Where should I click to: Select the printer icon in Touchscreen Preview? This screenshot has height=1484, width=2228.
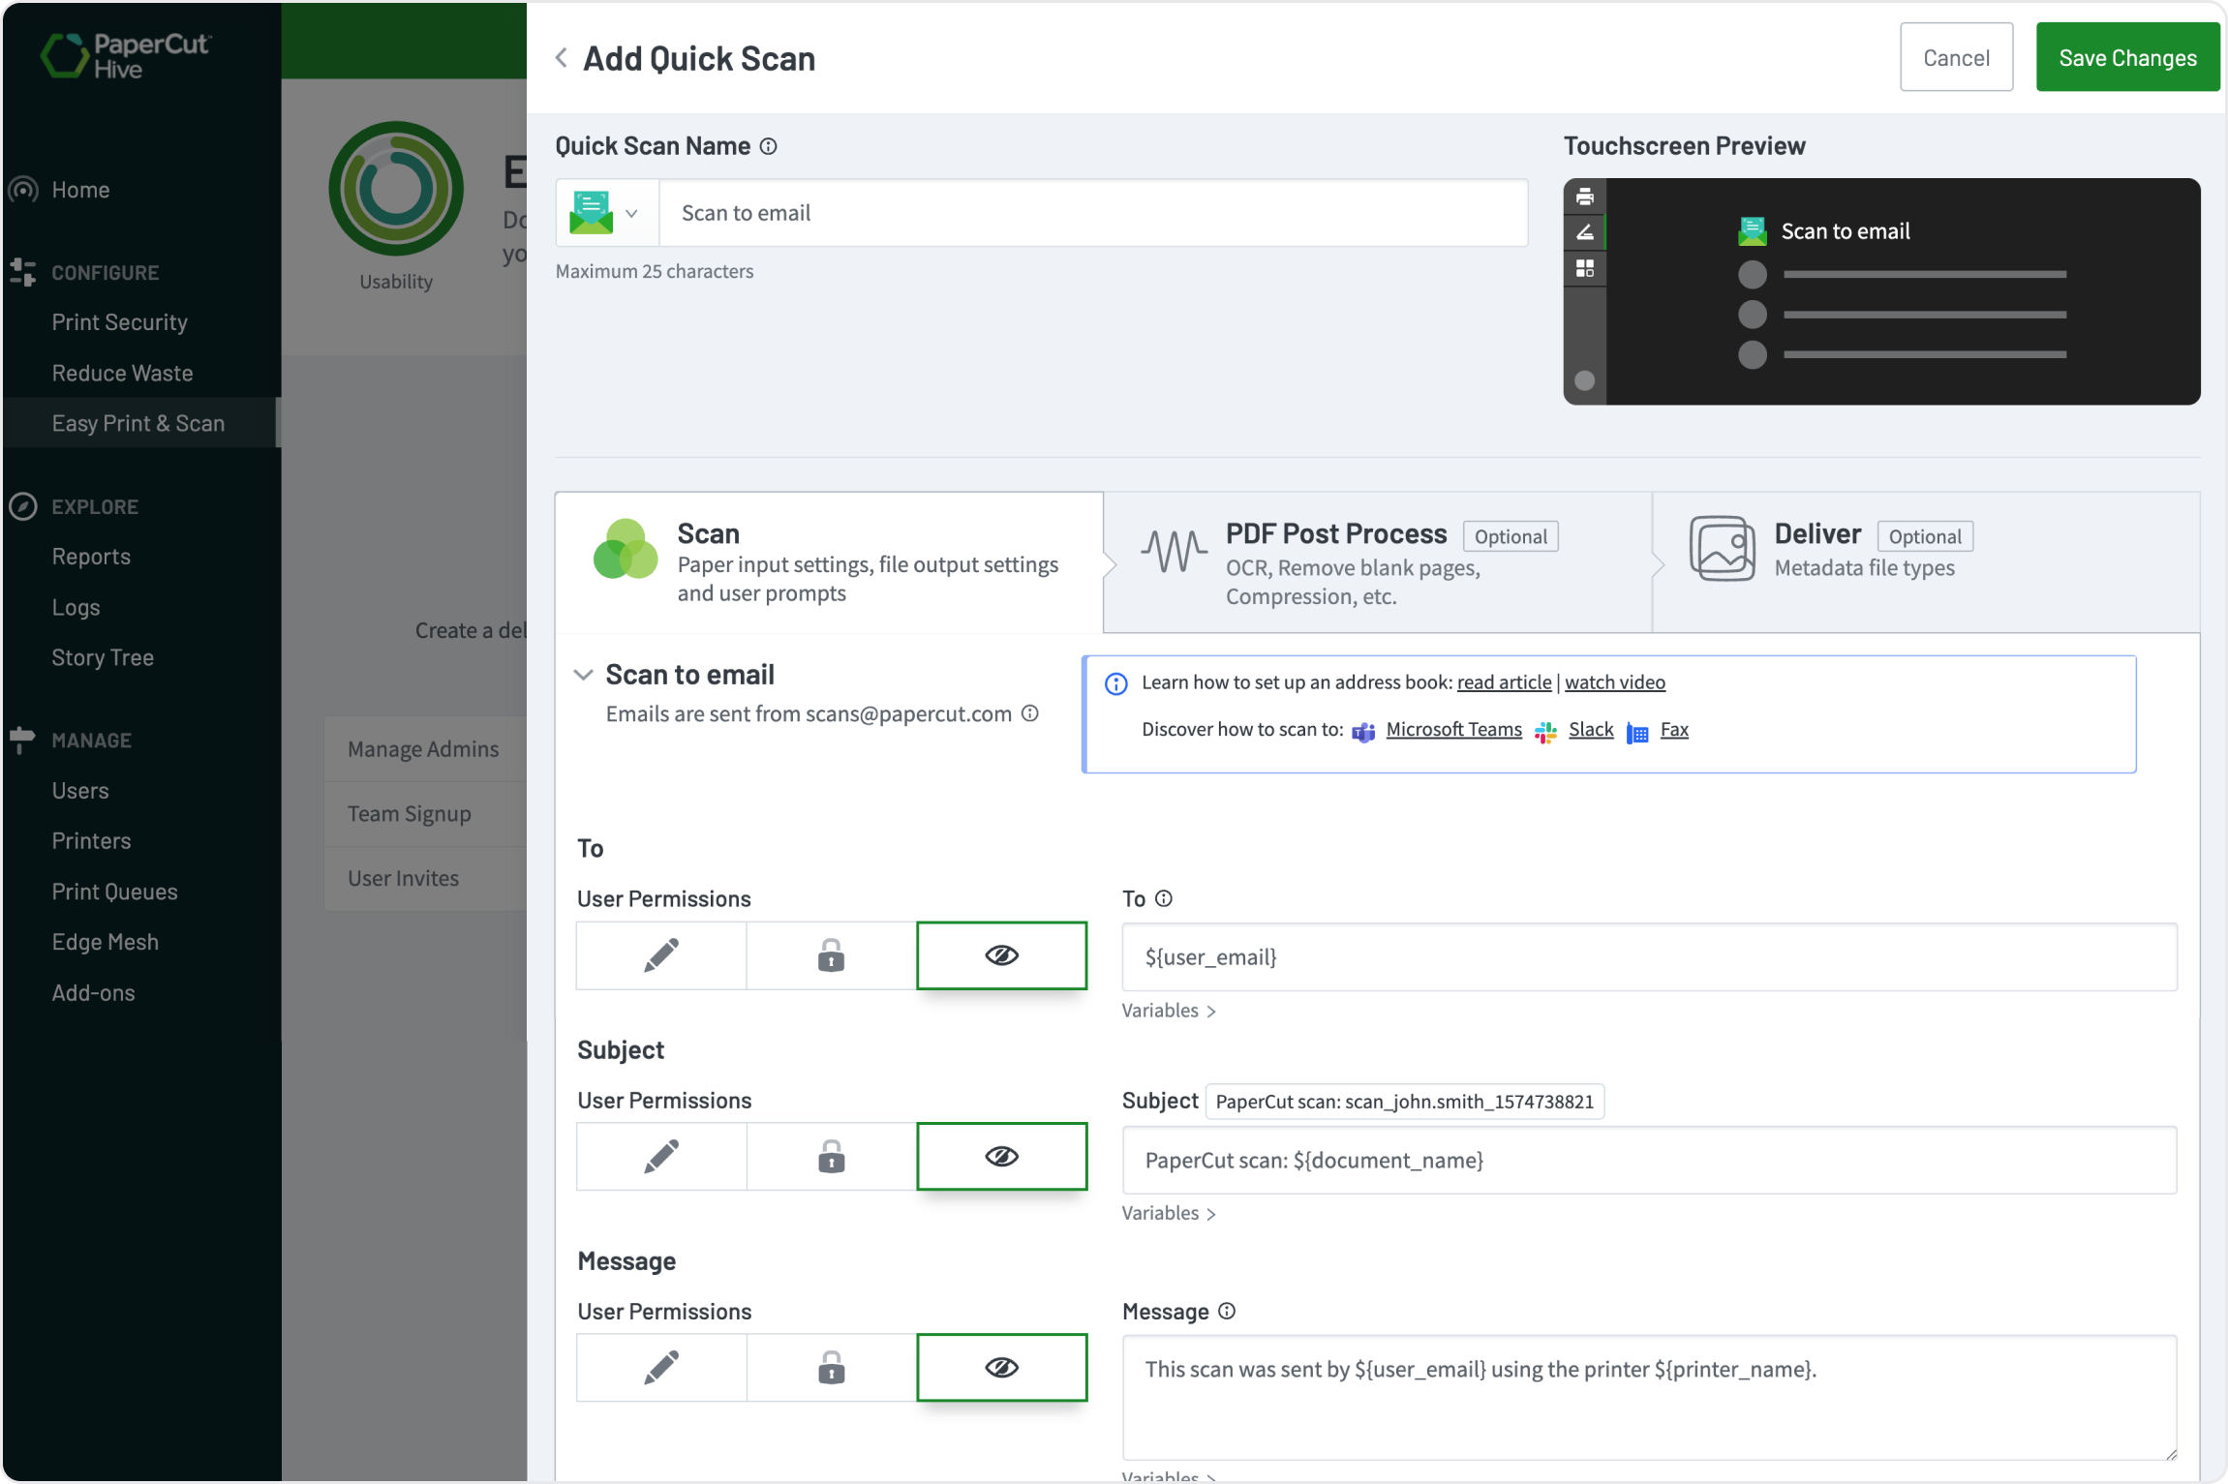click(x=1585, y=196)
